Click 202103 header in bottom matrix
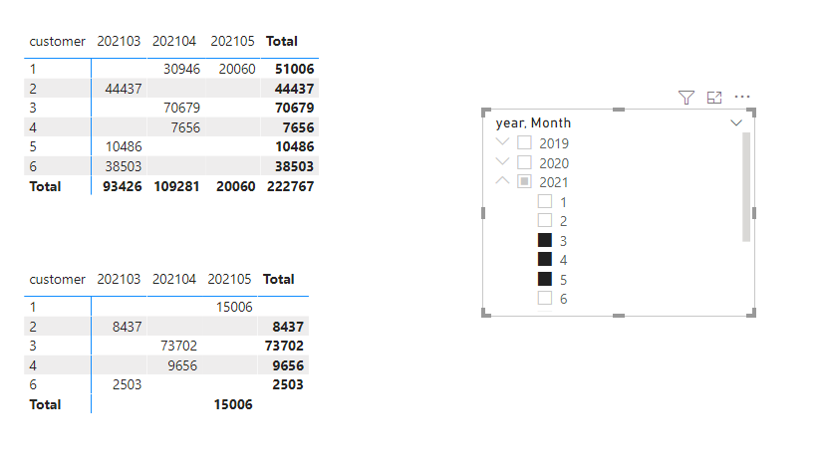Image resolution: width=821 pixels, height=473 pixels. pyautogui.click(x=119, y=280)
